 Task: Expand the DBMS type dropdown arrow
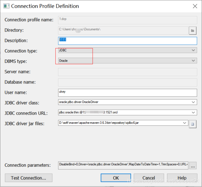pyautogui.click(x=193, y=61)
